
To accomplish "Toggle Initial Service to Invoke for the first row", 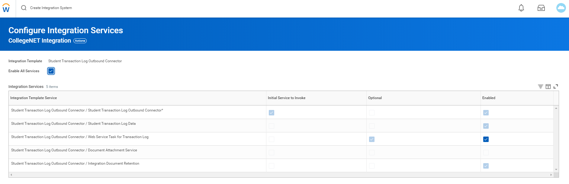I will coord(272,113).
